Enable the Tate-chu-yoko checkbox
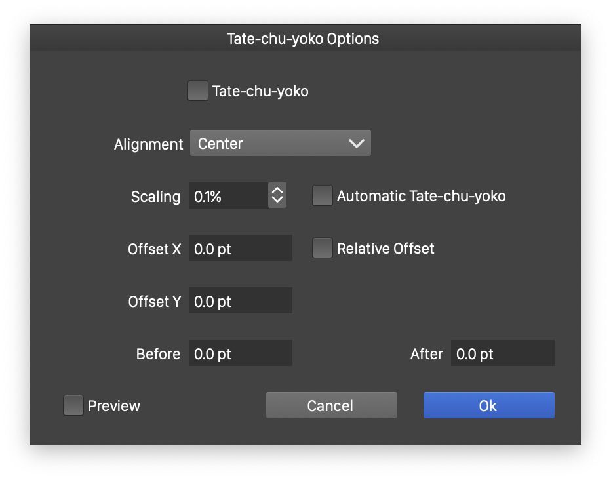 197,91
